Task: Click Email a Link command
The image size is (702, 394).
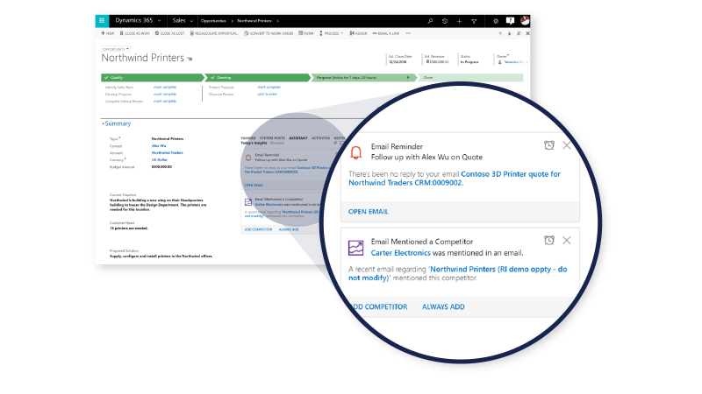Action: (386, 33)
